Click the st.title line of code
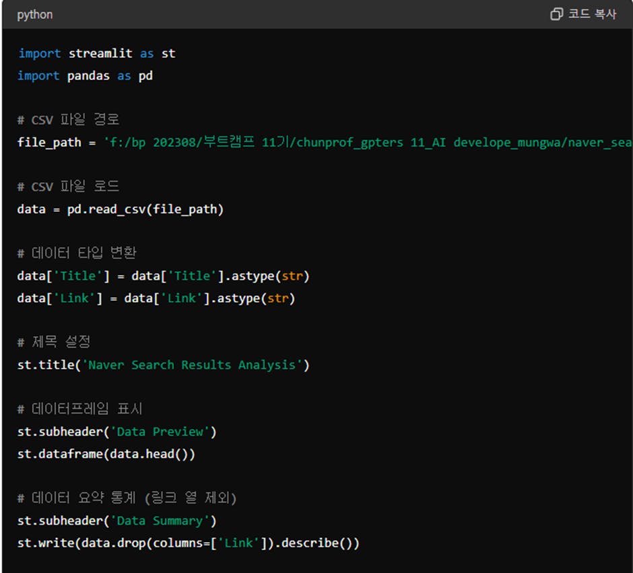Viewport: 633px width, 573px height. pyautogui.click(x=163, y=365)
